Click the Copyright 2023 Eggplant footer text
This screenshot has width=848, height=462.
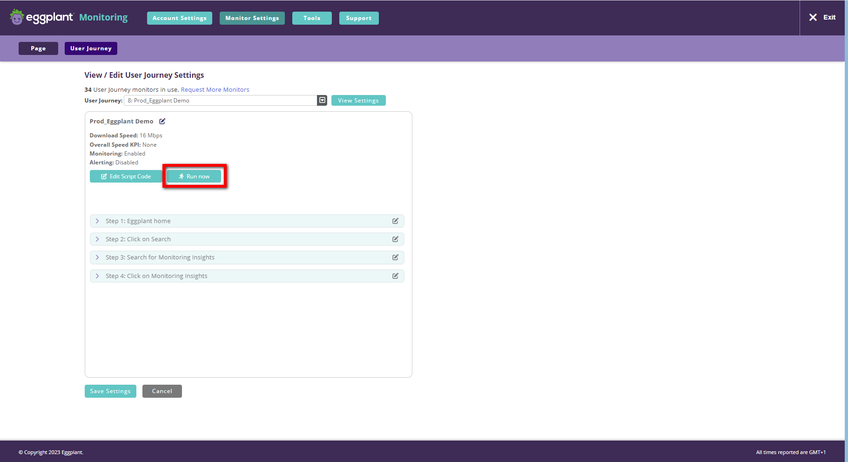51,452
